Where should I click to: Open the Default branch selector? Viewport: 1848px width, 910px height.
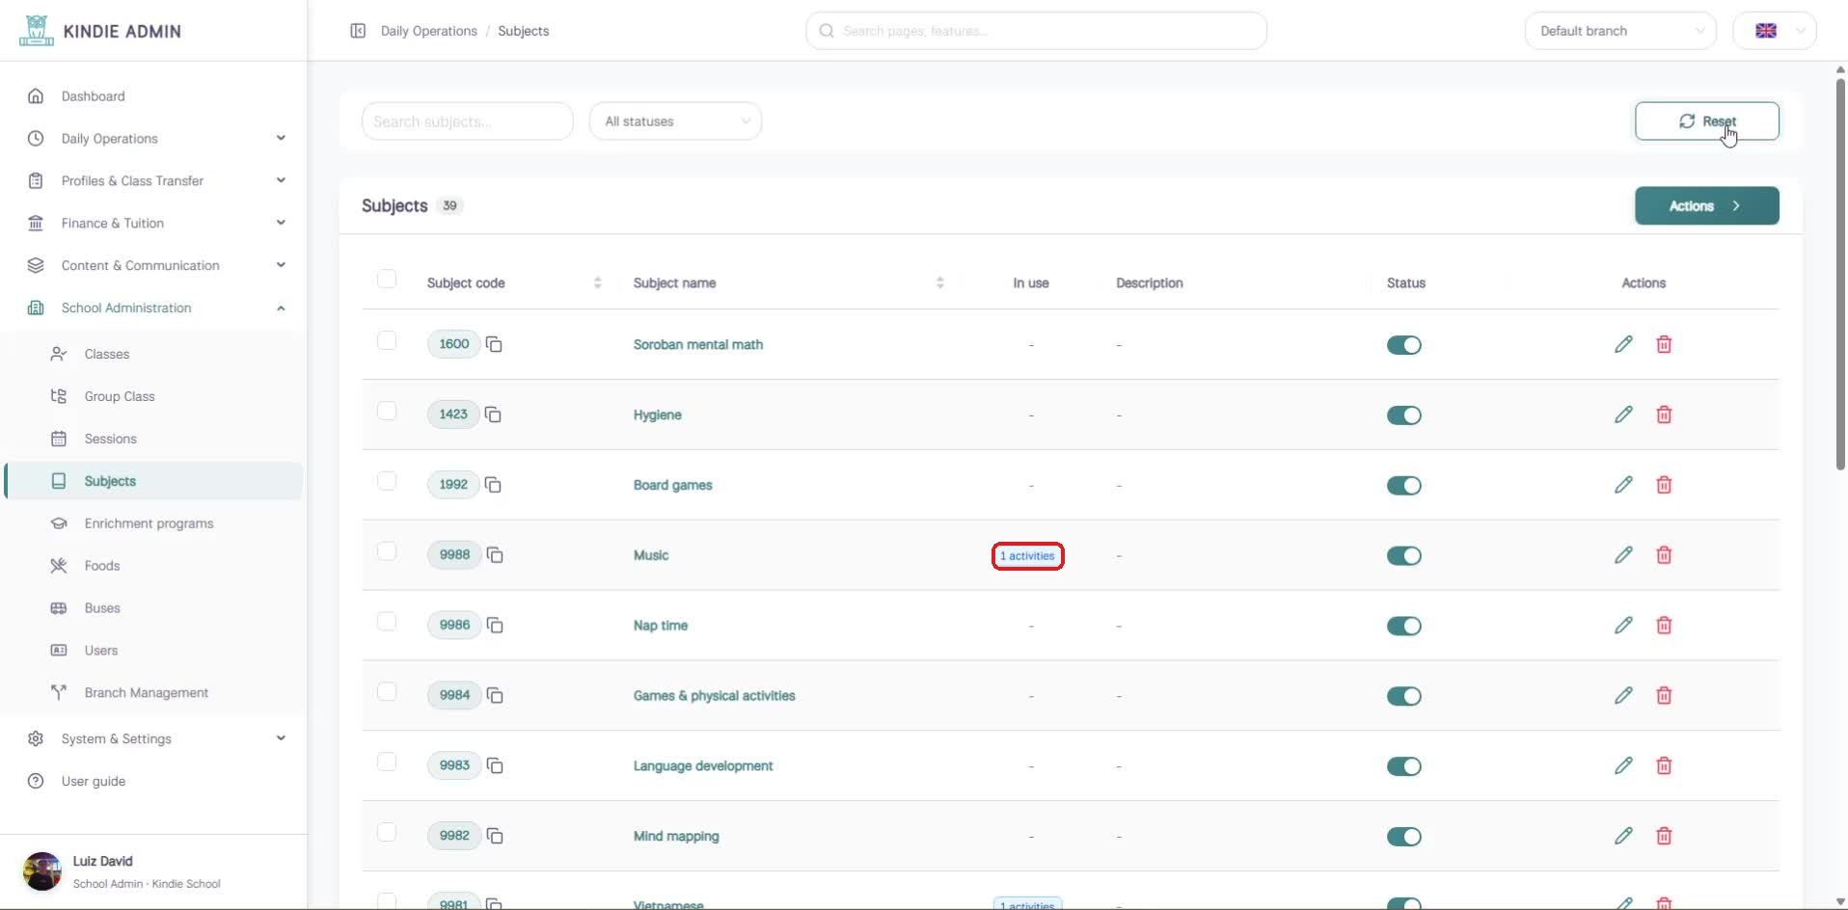(1620, 31)
